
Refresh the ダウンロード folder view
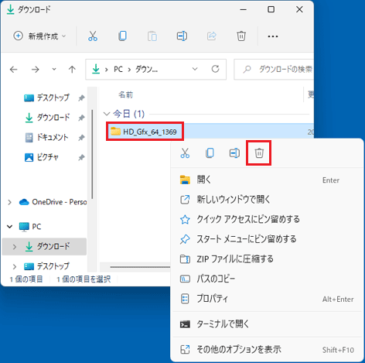click(x=215, y=69)
